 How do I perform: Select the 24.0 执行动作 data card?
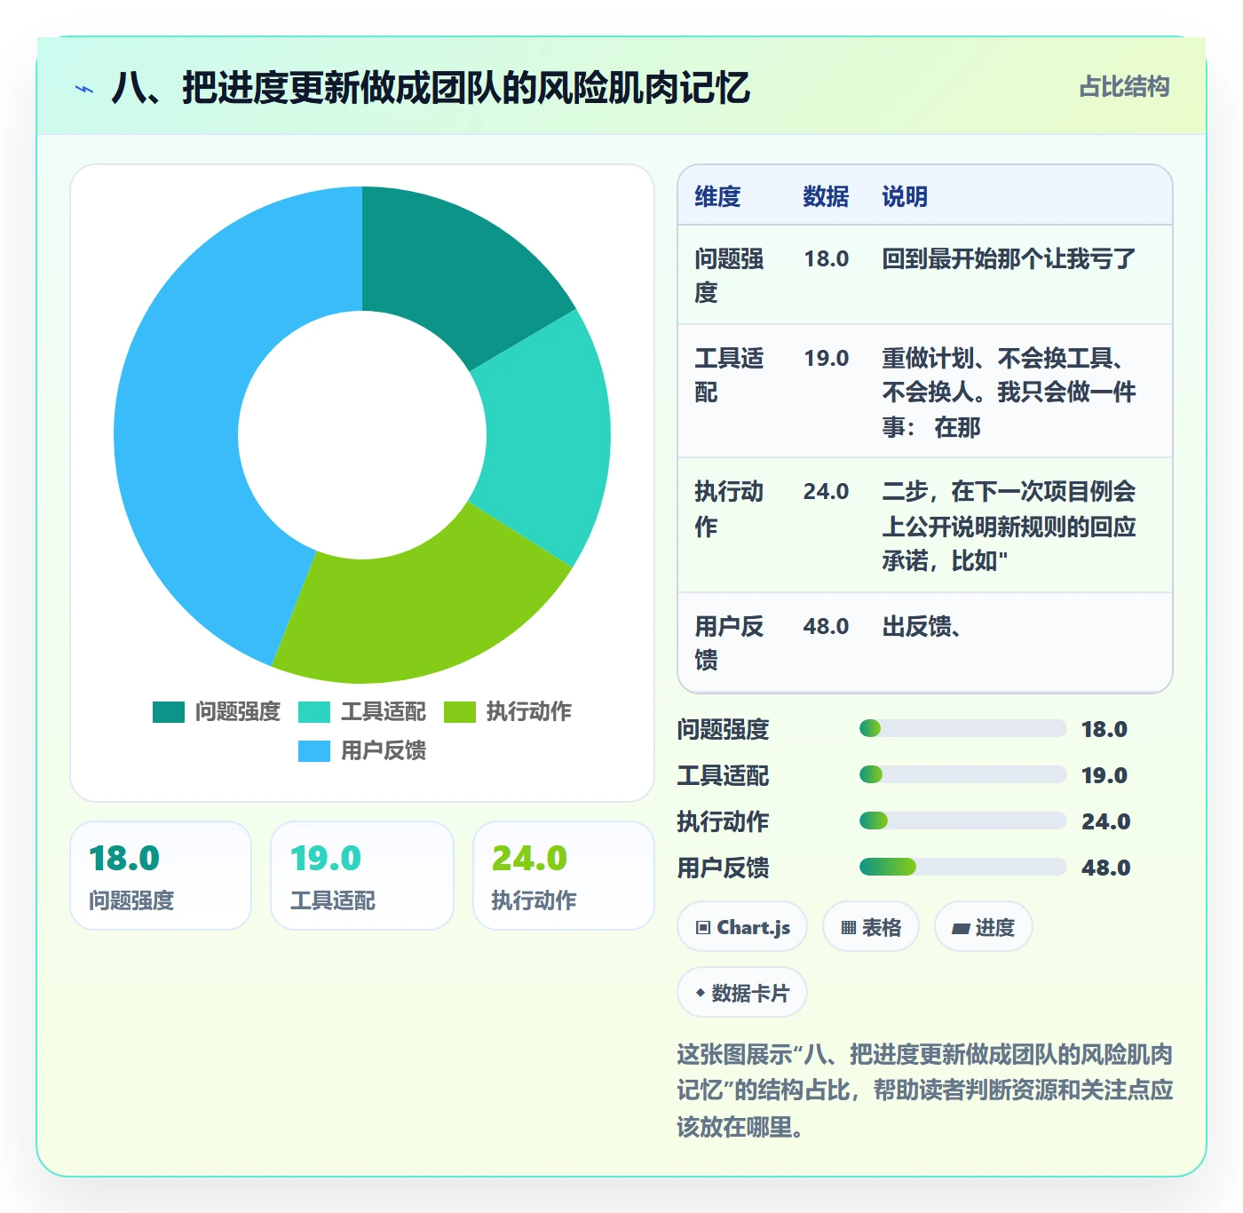point(564,876)
